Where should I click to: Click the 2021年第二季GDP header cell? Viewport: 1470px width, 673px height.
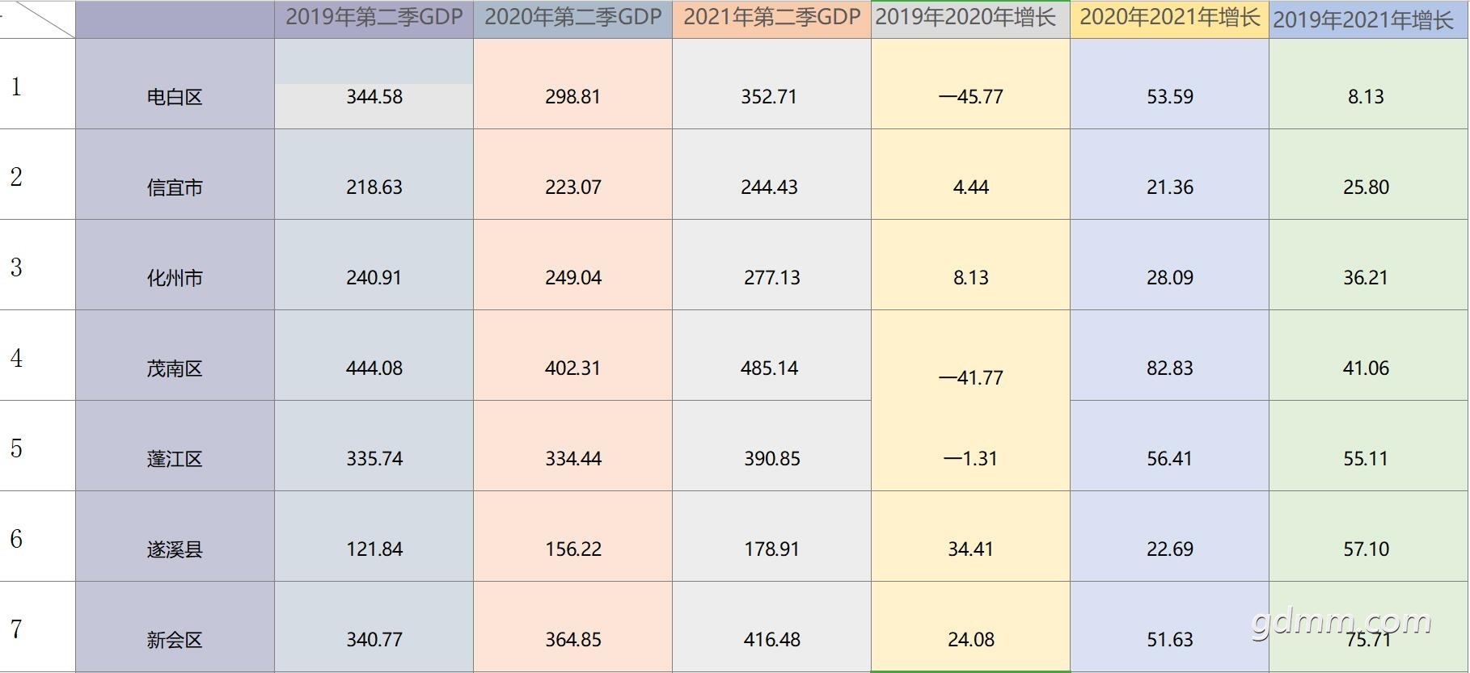(771, 19)
